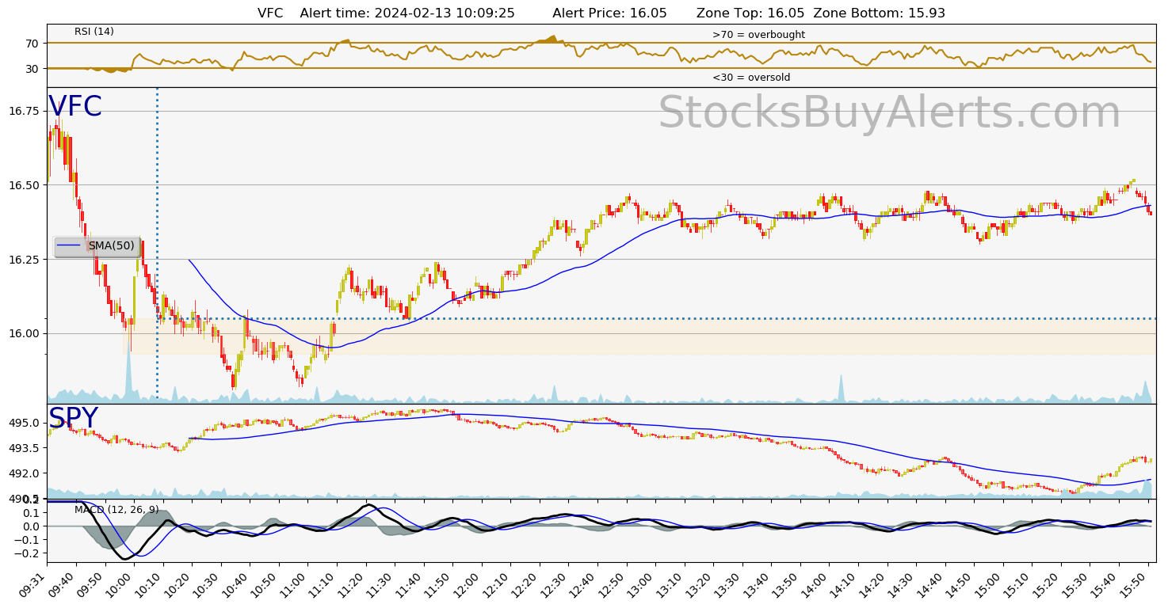Viewport: 1168px width, 608px height.
Task: Click the MACD 0.0 axis label
Action: [32, 526]
